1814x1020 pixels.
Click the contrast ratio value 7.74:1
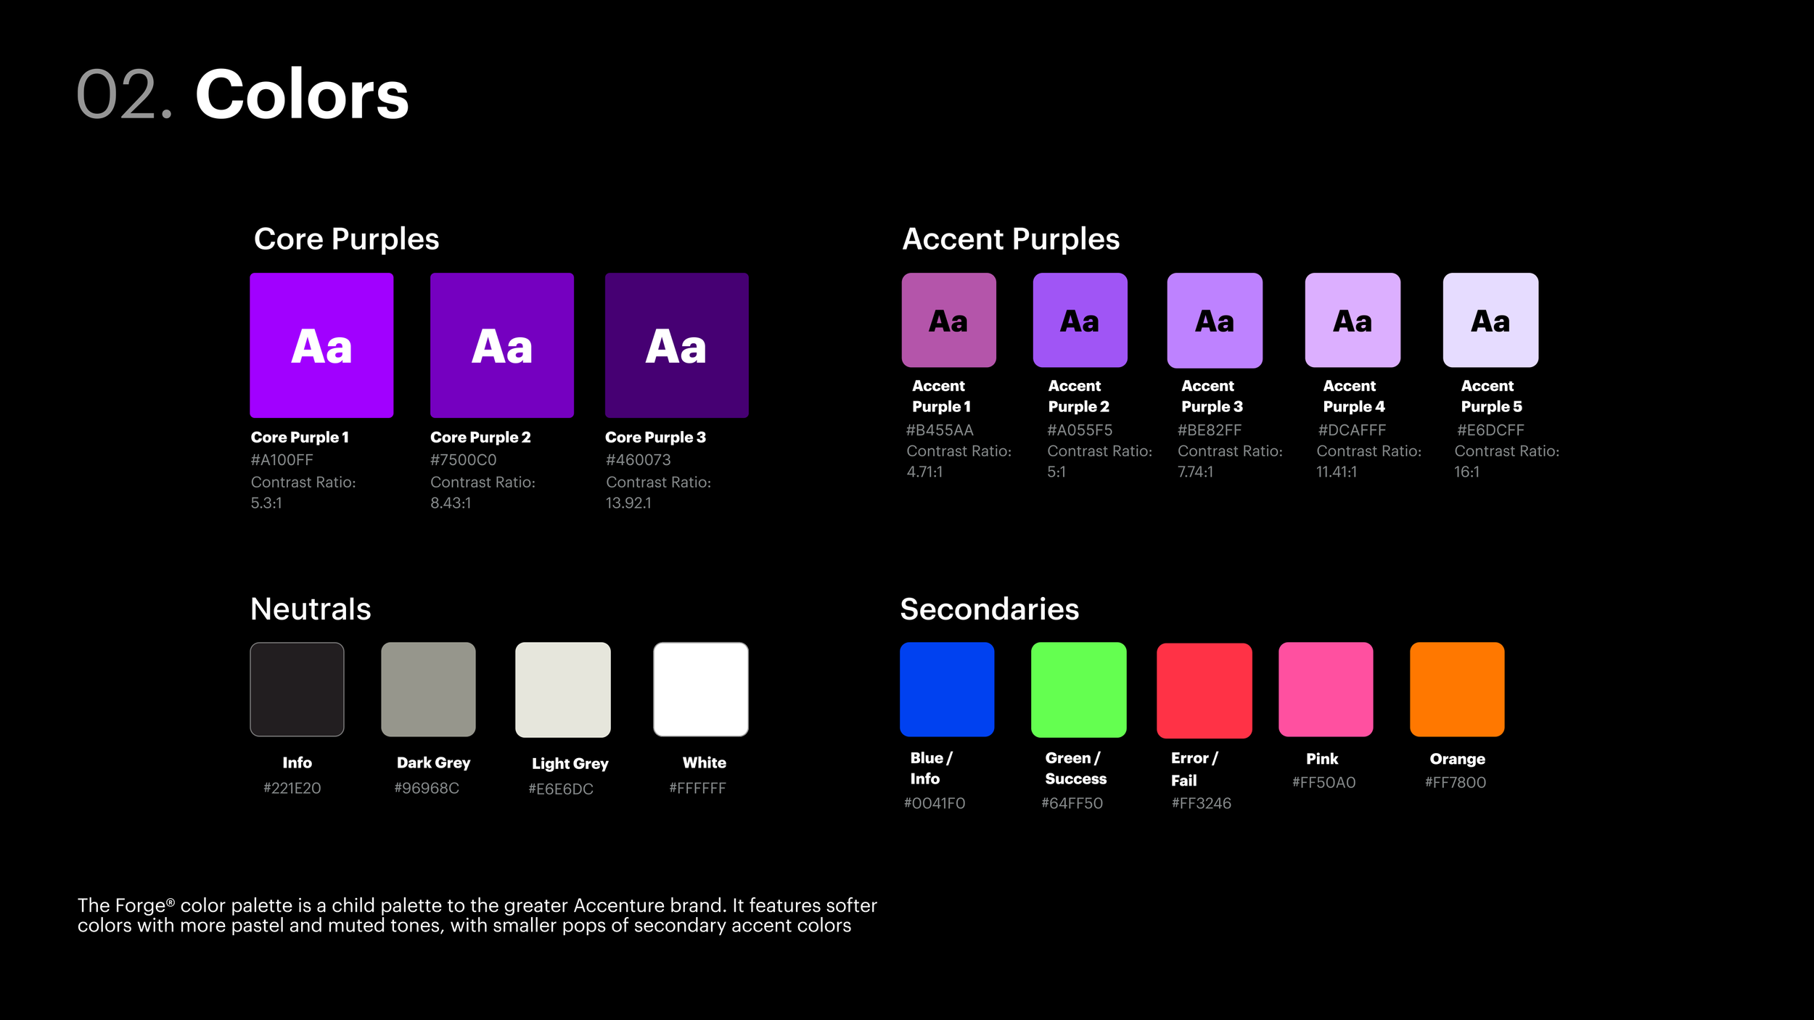1195,472
